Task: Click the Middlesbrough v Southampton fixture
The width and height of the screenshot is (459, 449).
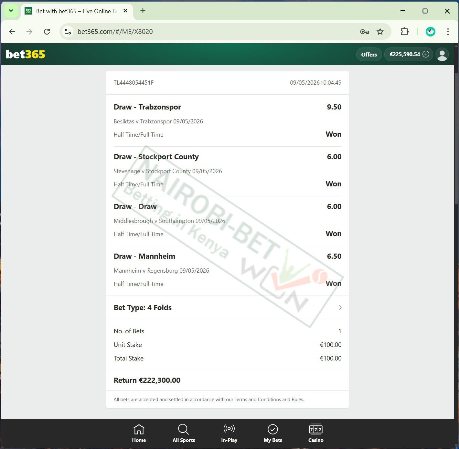Action: coord(169,221)
